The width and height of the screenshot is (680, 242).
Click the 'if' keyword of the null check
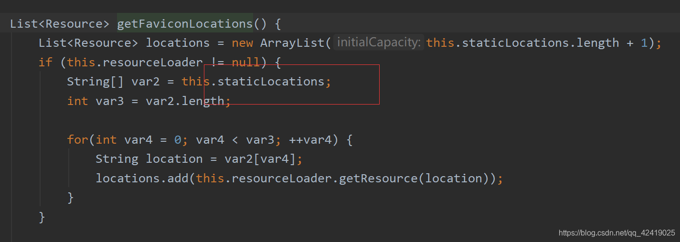tap(45, 62)
